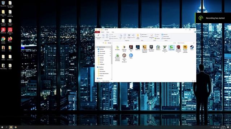Click the Search Games input field
The width and height of the screenshot is (231, 129).
coord(186,43)
